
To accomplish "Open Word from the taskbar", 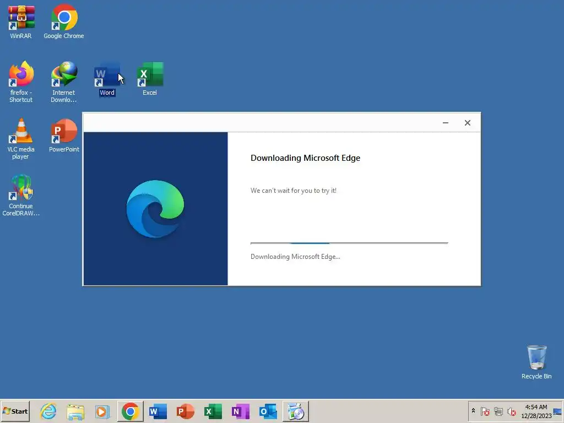I will [158, 411].
